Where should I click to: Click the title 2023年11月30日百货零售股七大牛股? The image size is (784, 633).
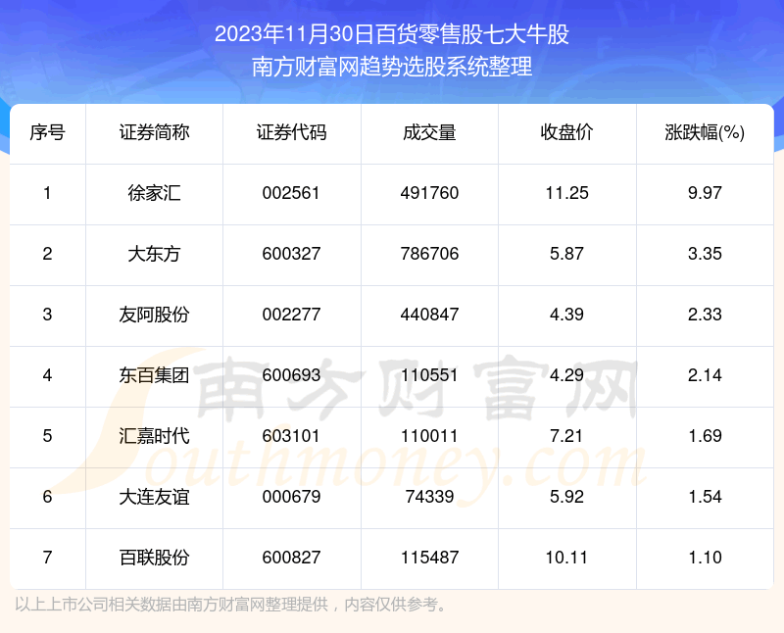(392, 35)
